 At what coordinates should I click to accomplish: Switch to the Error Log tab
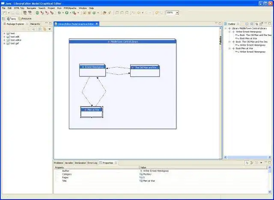[92, 163]
